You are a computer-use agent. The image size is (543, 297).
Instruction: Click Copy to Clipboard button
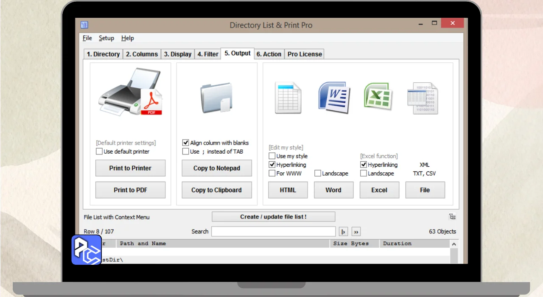(x=217, y=190)
